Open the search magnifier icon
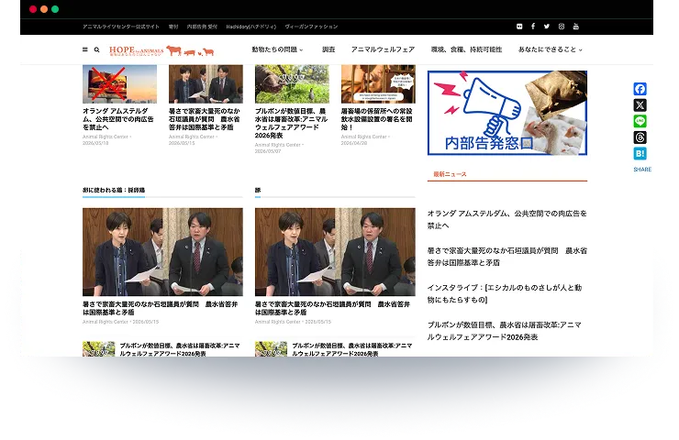This screenshot has height=440, width=679. (x=97, y=49)
